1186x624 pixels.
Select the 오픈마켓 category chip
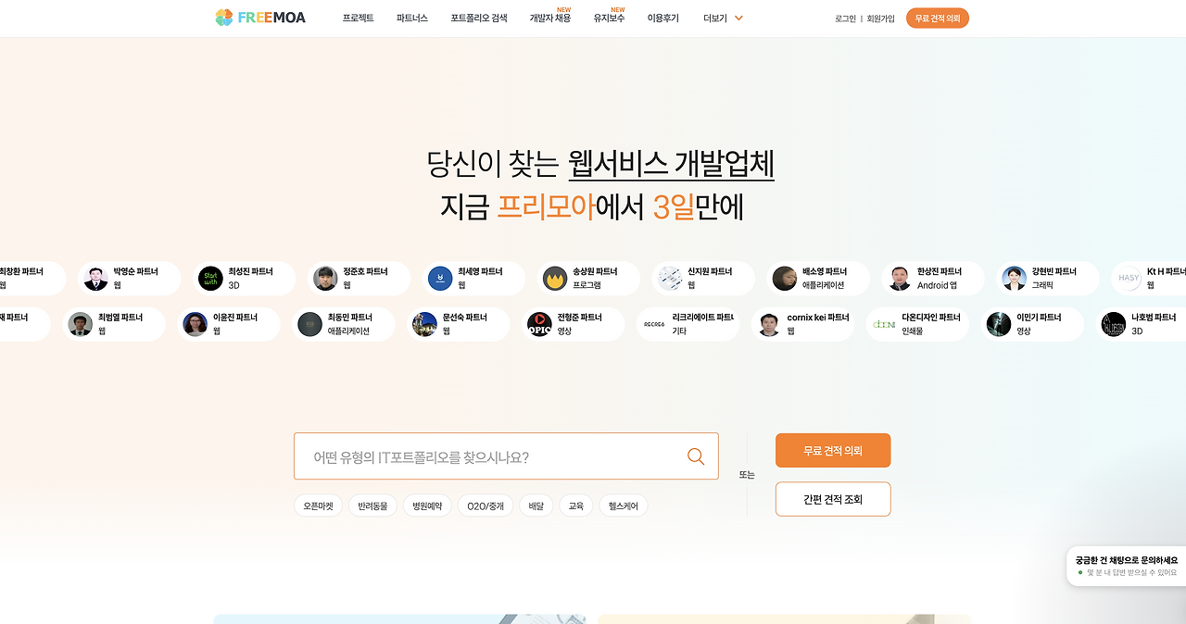pyautogui.click(x=318, y=505)
